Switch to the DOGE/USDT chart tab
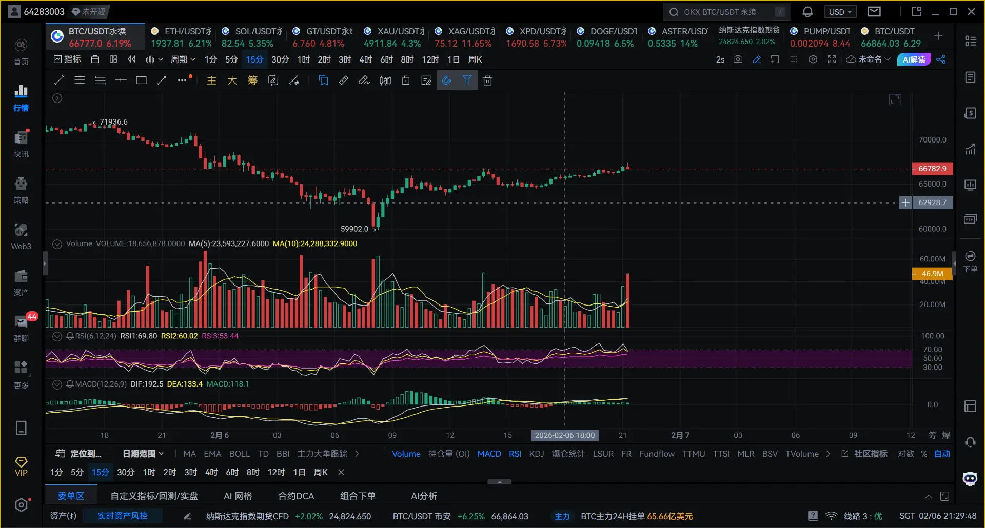 coord(606,37)
